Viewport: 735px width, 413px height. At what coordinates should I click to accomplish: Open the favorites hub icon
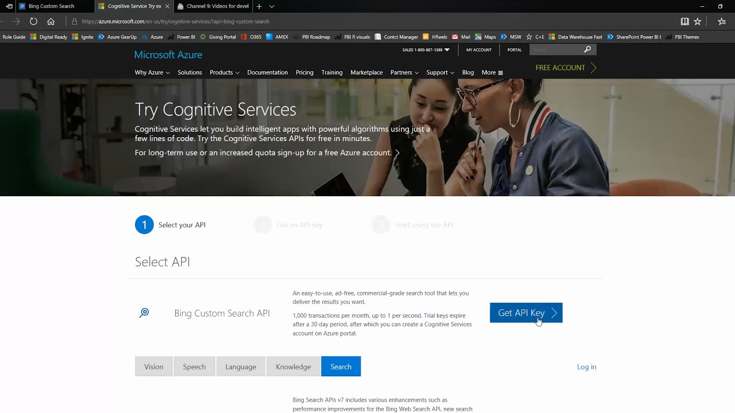point(722,21)
